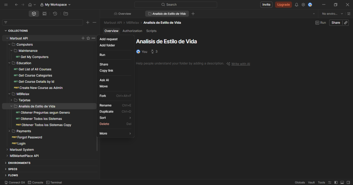Open the settings gear icon
353x185 pixels.
[303, 5]
